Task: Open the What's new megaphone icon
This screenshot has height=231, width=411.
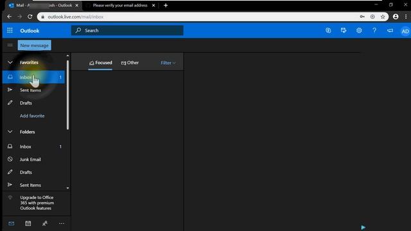Action: (390, 30)
